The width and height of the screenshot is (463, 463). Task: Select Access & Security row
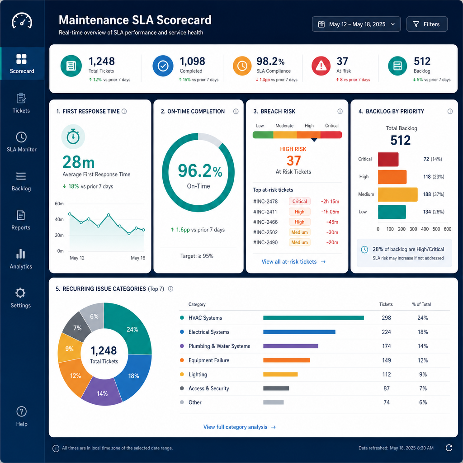point(315,388)
